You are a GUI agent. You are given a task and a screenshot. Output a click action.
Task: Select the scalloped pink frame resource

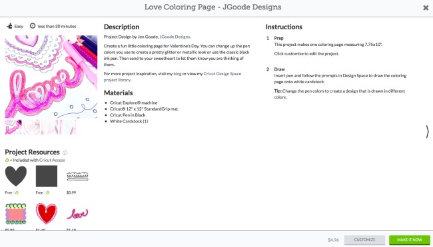coord(16,214)
